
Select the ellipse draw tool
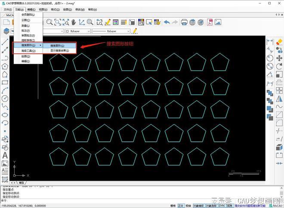coord(5,115)
